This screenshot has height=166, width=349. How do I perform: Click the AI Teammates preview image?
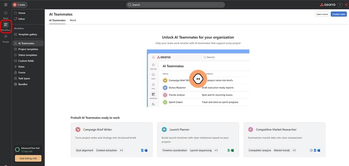(x=198, y=78)
